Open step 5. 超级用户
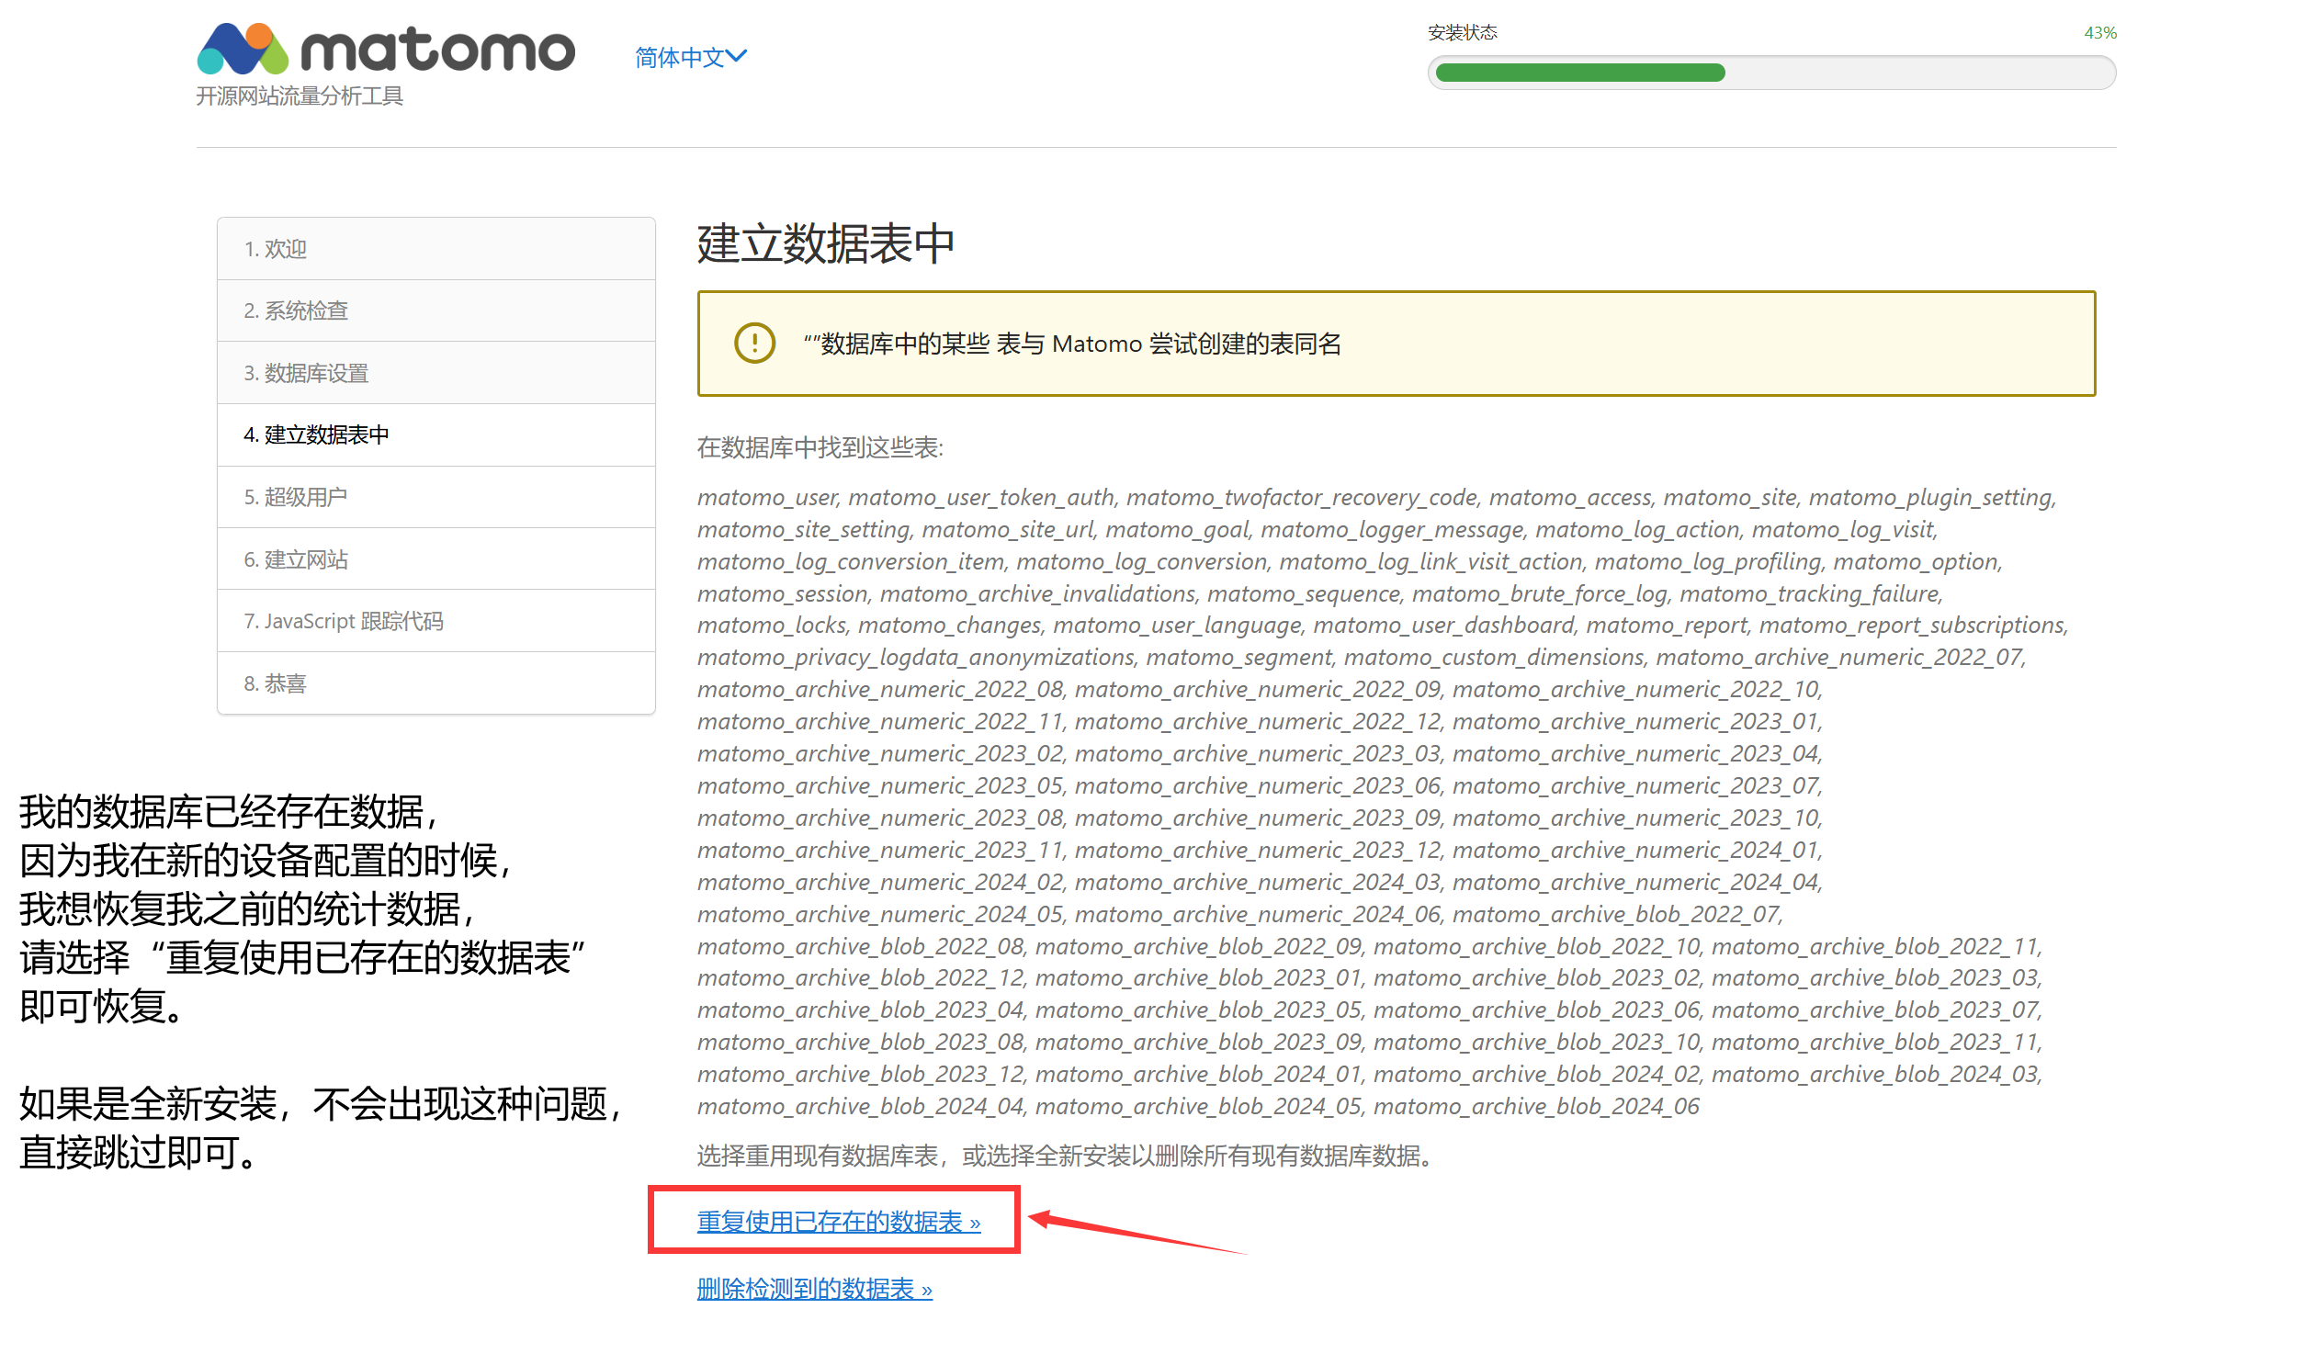2307x1365 pixels. click(295, 497)
